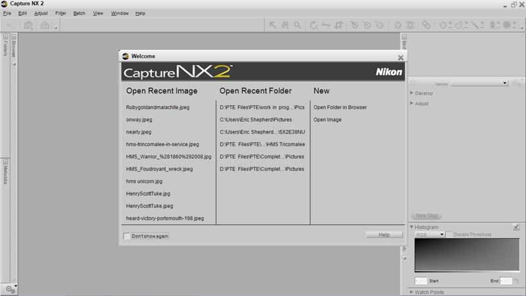Click the Help button in Welcome dialog
Image resolution: width=526 pixels, height=296 pixels.
point(385,235)
